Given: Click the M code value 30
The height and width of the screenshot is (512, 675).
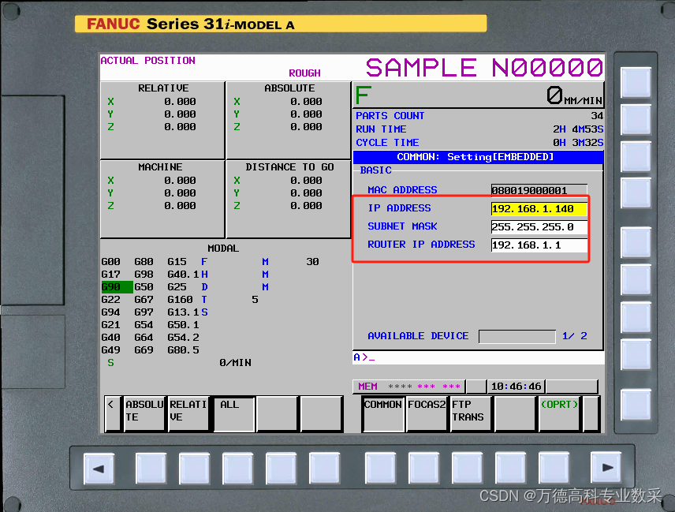Looking at the screenshot, I should click(312, 262).
